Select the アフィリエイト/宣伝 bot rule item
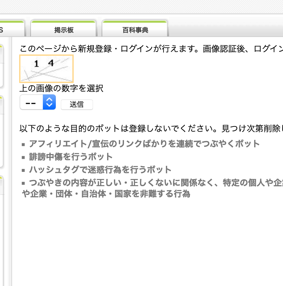Screen dimensions: 283x286 [144, 144]
